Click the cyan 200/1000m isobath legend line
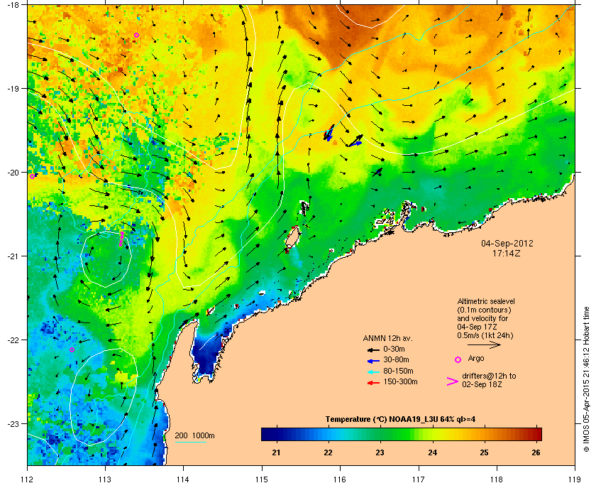596x483 pixels. point(190,443)
